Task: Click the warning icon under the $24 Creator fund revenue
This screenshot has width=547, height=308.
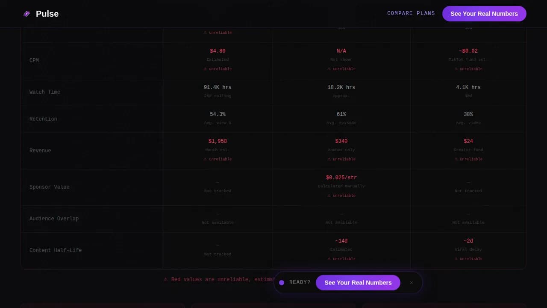Action: 456,159
